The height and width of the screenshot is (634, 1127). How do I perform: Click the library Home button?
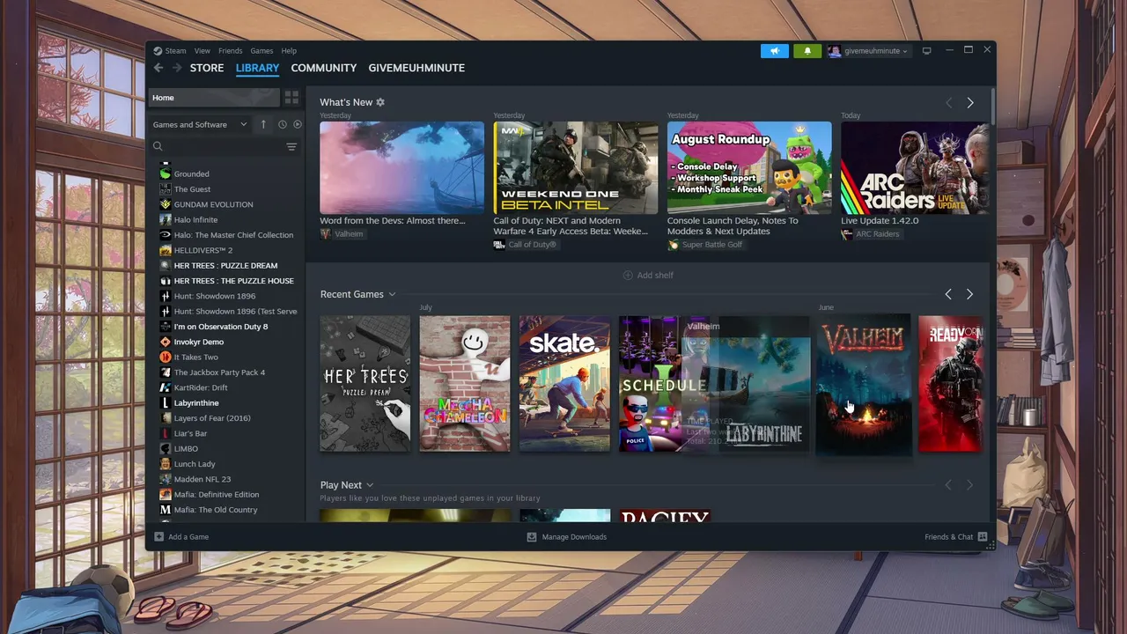tap(214, 98)
